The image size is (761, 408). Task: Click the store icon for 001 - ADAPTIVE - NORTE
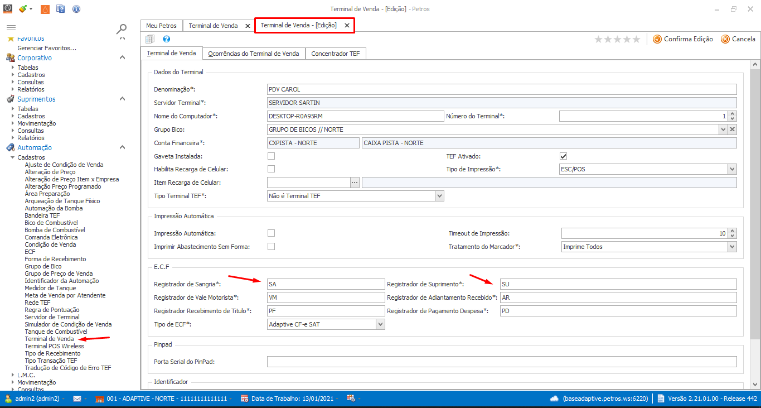pyautogui.click(x=100, y=399)
